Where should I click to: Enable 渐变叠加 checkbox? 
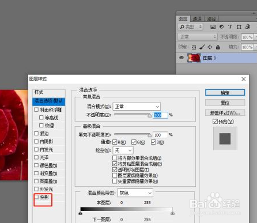36,173
